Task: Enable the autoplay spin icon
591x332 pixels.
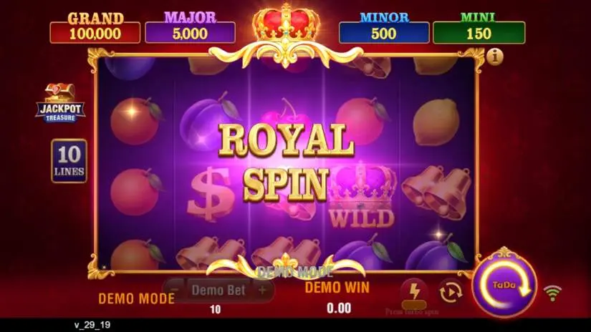Action: pyautogui.click(x=451, y=292)
